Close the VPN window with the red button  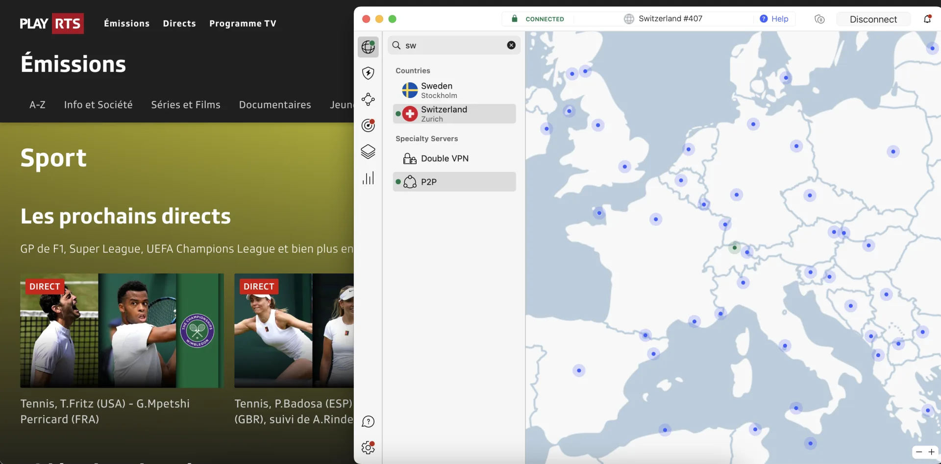[x=366, y=19]
